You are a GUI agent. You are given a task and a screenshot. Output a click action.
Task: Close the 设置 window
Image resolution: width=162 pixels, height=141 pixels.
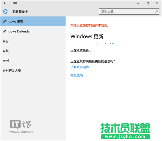(x=157, y=3)
